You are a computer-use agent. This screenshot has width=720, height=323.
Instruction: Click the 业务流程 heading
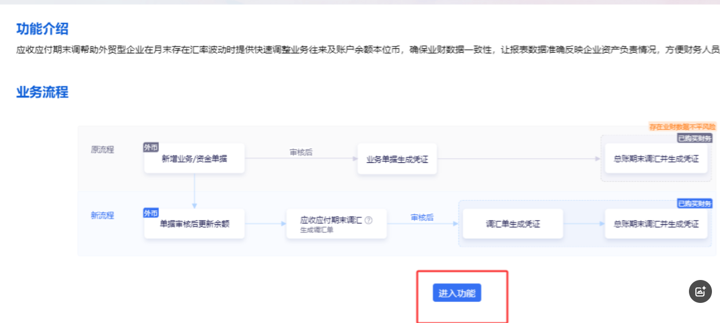pyautogui.click(x=42, y=92)
